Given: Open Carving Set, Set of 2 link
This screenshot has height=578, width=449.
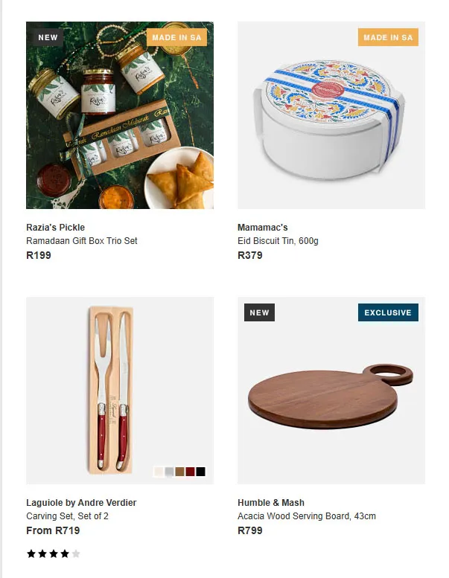Looking at the screenshot, I should coord(67,516).
